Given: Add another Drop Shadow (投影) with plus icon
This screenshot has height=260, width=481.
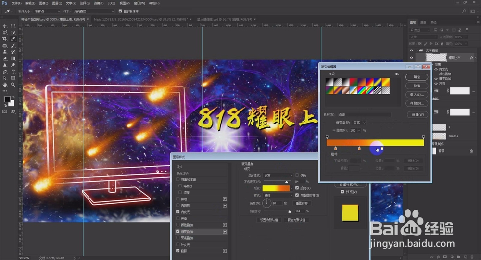Looking at the screenshot, I should [225, 251].
